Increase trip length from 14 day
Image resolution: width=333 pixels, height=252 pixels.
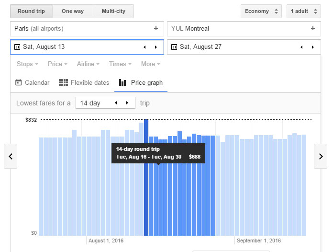[127, 103]
